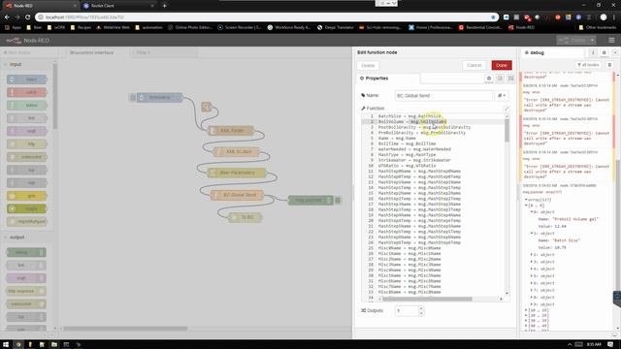Click the timestamp inject node on canvas
The width and height of the screenshot is (621, 349).
[159, 97]
